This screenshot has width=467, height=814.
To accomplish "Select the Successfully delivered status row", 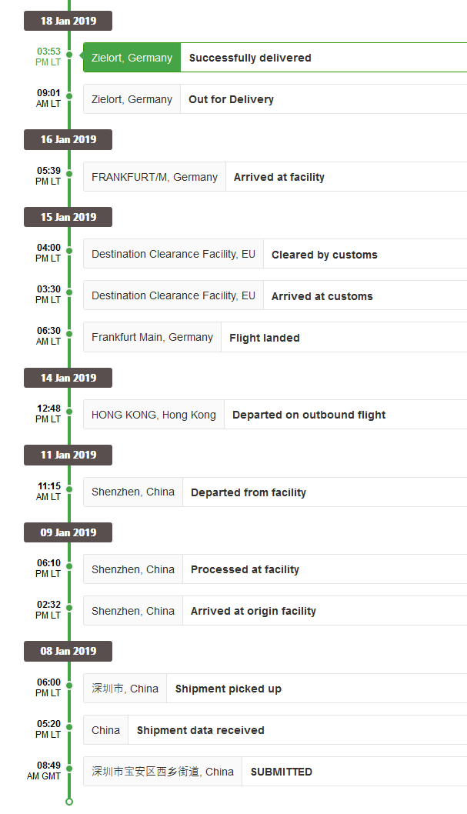I will 275,57.
